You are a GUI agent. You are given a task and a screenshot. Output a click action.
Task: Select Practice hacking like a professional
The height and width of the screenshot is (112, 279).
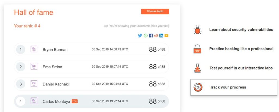(x=241, y=49)
